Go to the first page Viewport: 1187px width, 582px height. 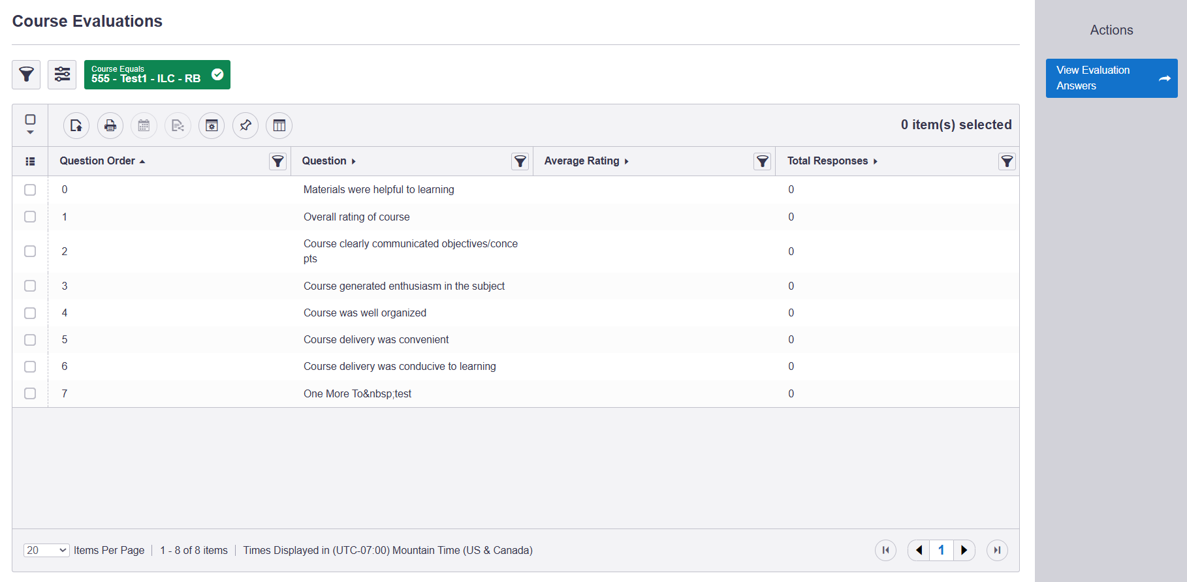click(885, 550)
